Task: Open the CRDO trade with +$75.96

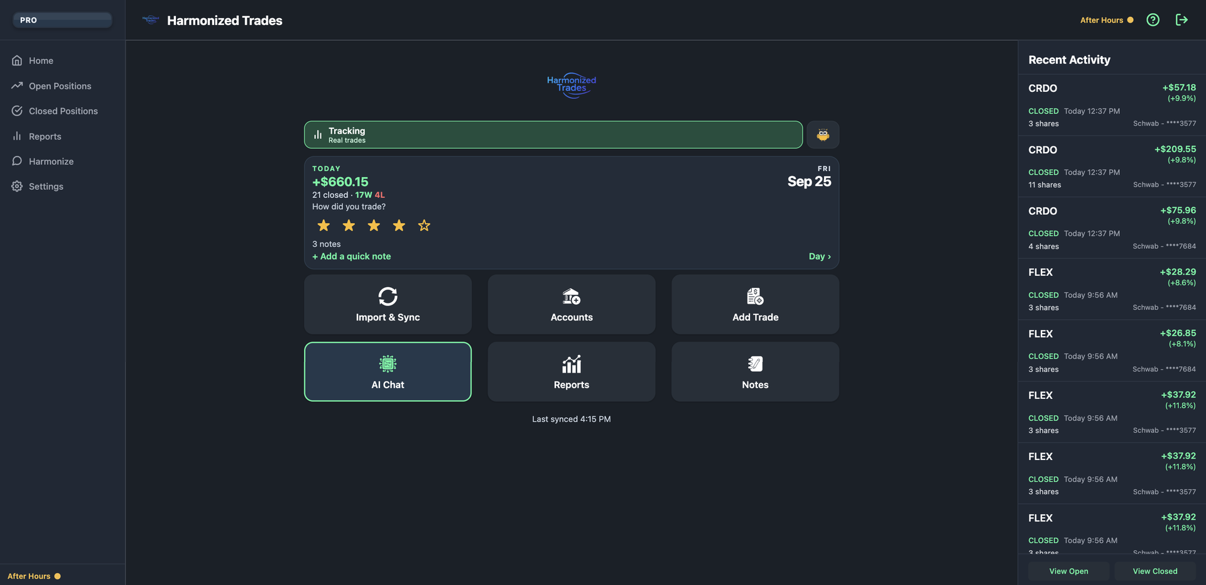Action: (x=1112, y=227)
